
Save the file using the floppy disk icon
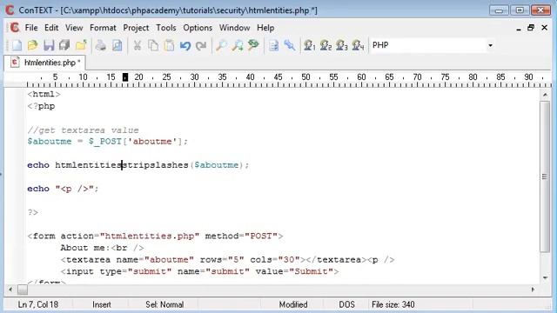tap(49, 45)
